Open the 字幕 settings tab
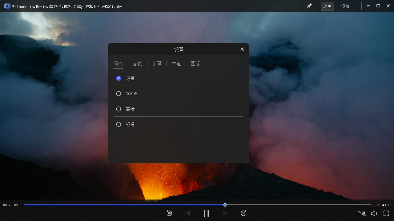 tap(157, 64)
